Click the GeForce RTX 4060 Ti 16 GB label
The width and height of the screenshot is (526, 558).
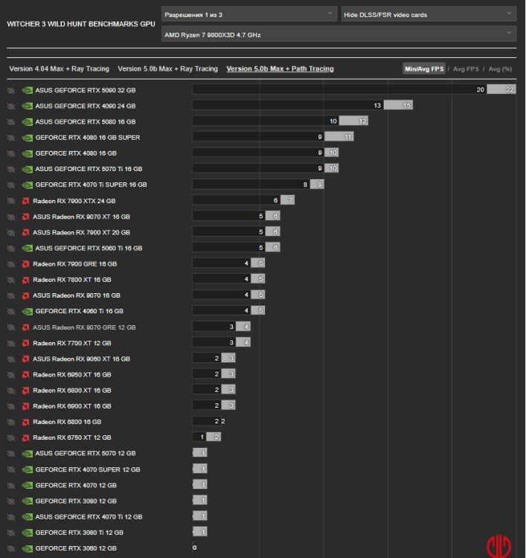pyautogui.click(x=80, y=312)
